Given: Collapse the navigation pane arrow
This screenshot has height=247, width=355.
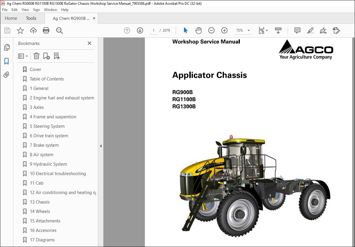Looking at the screenshot, I should pos(100,146).
